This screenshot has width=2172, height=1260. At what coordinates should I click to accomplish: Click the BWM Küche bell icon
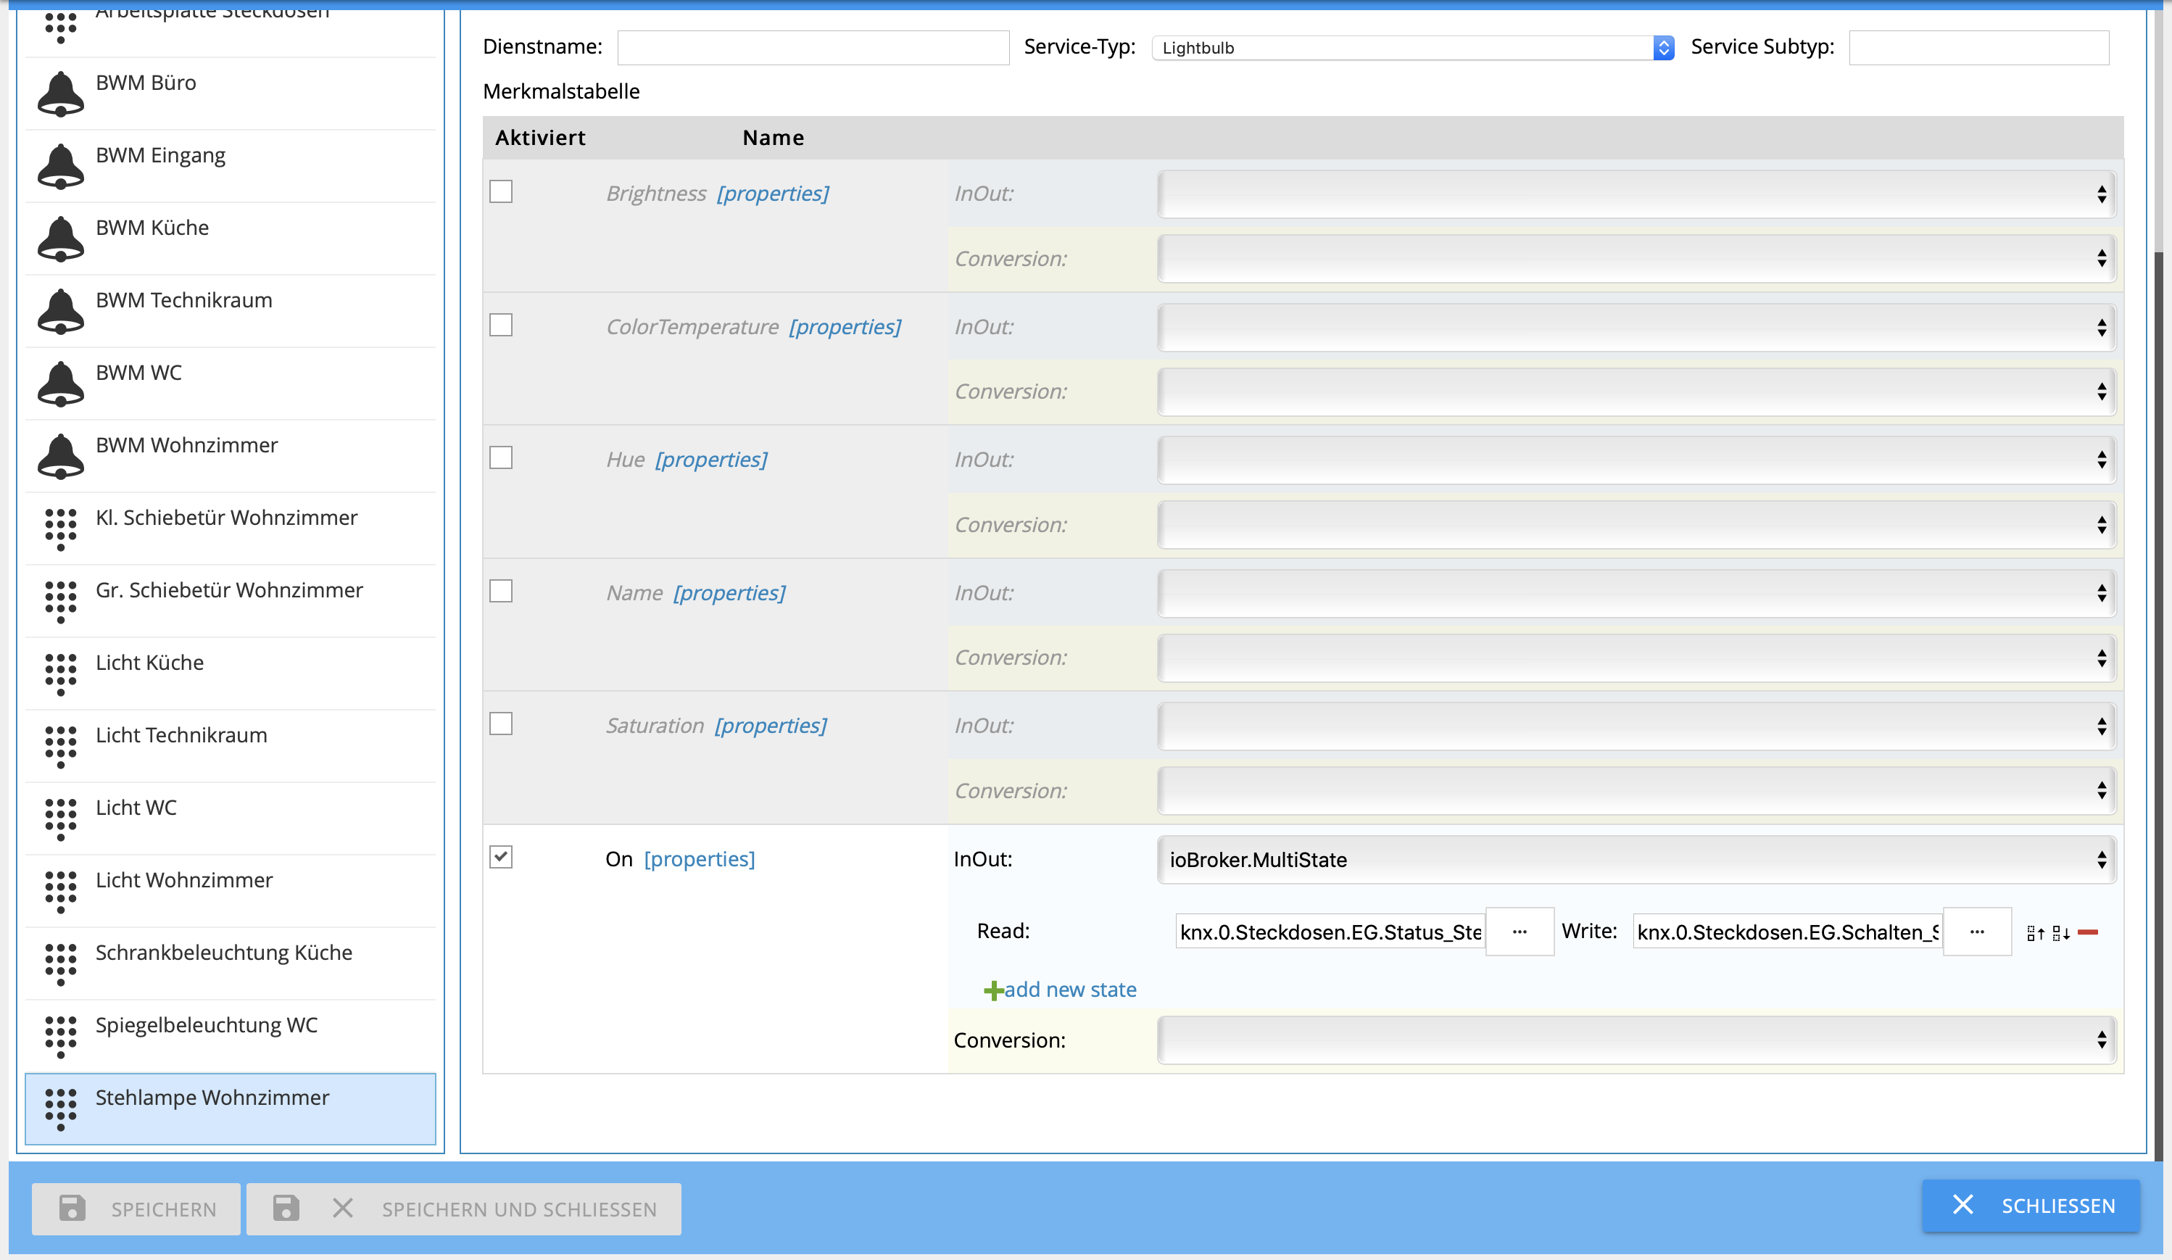pyautogui.click(x=60, y=238)
